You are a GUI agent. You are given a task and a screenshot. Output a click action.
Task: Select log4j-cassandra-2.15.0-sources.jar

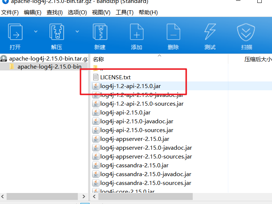coord(146,183)
